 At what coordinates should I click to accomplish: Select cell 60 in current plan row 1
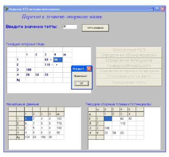[x=48, y=60]
